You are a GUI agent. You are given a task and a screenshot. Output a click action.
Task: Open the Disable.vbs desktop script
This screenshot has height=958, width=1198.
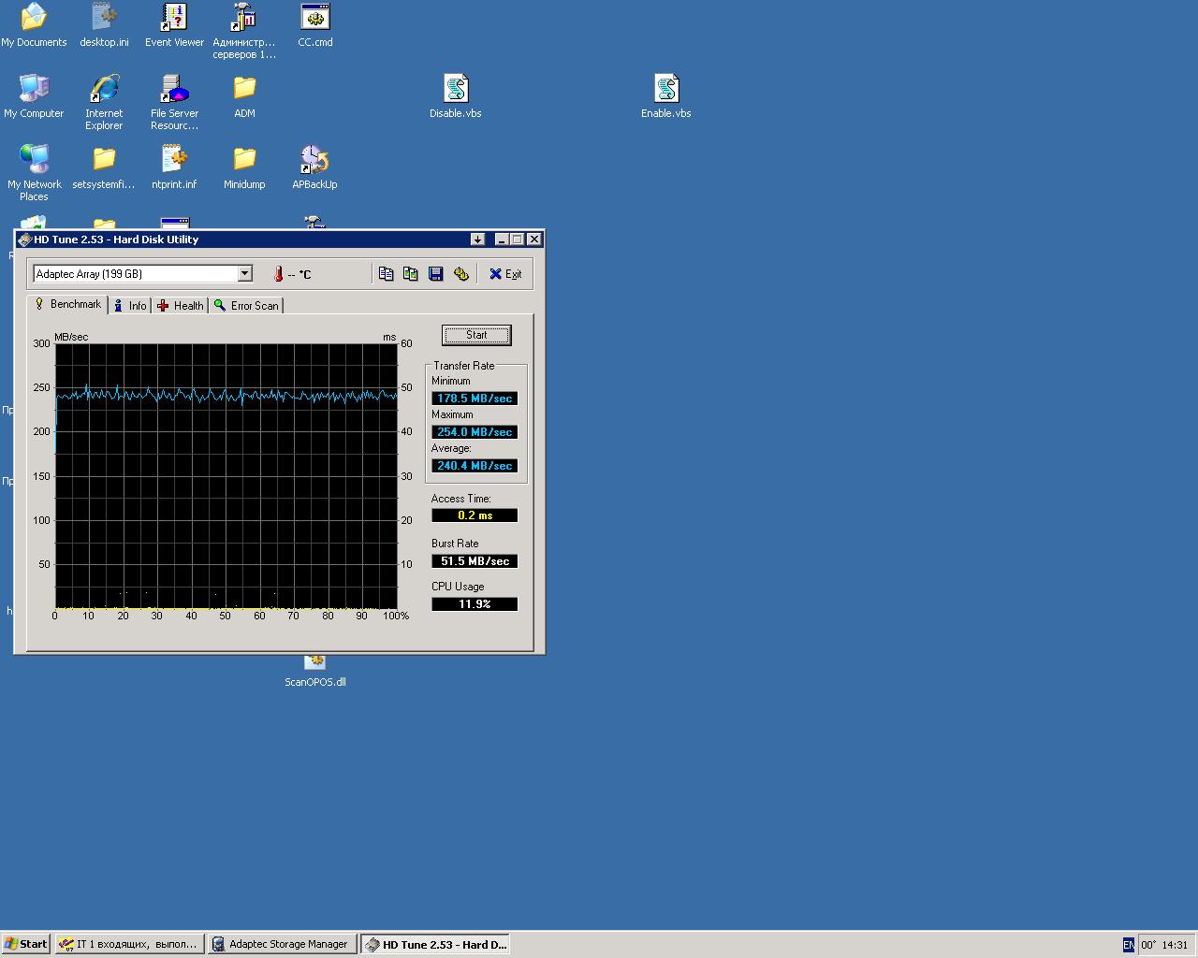click(456, 90)
